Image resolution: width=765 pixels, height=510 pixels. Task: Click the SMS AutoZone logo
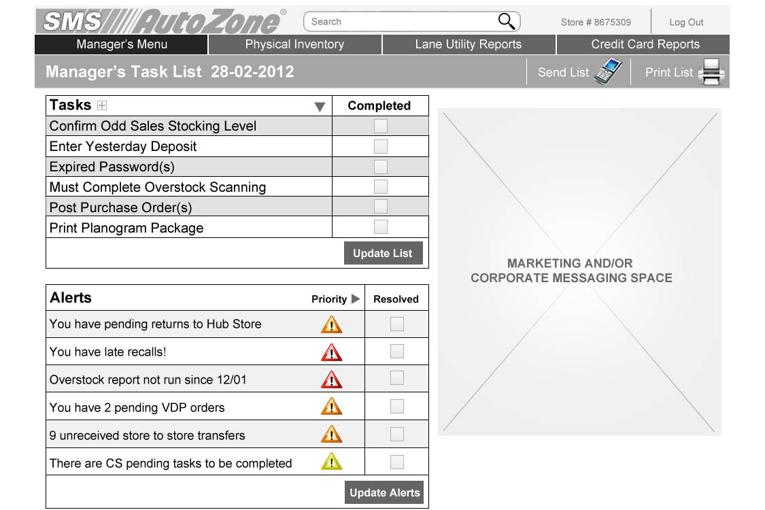click(x=160, y=21)
